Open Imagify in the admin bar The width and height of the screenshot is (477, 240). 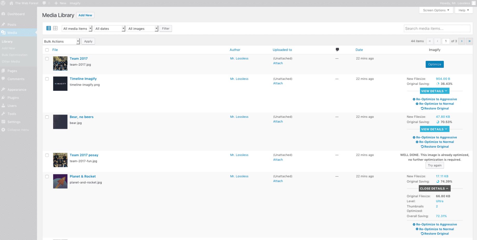(75, 3)
